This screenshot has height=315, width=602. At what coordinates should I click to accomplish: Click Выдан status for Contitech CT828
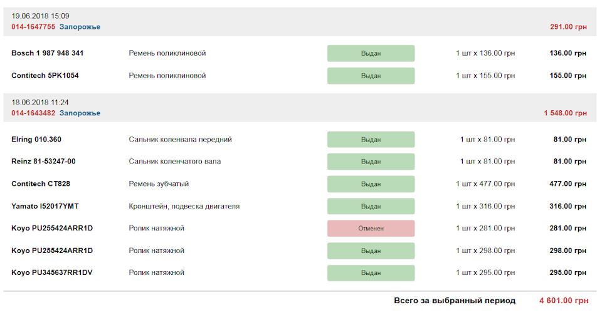371,184
